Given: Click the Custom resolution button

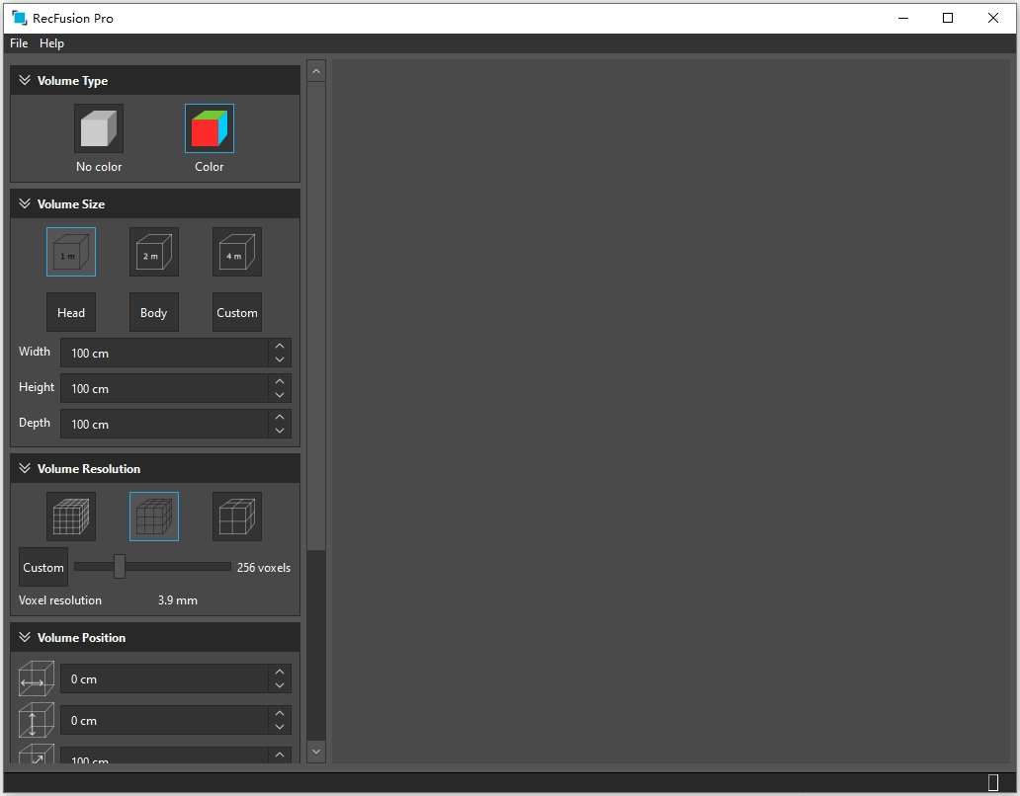Looking at the screenshot, I should (42, 567).
